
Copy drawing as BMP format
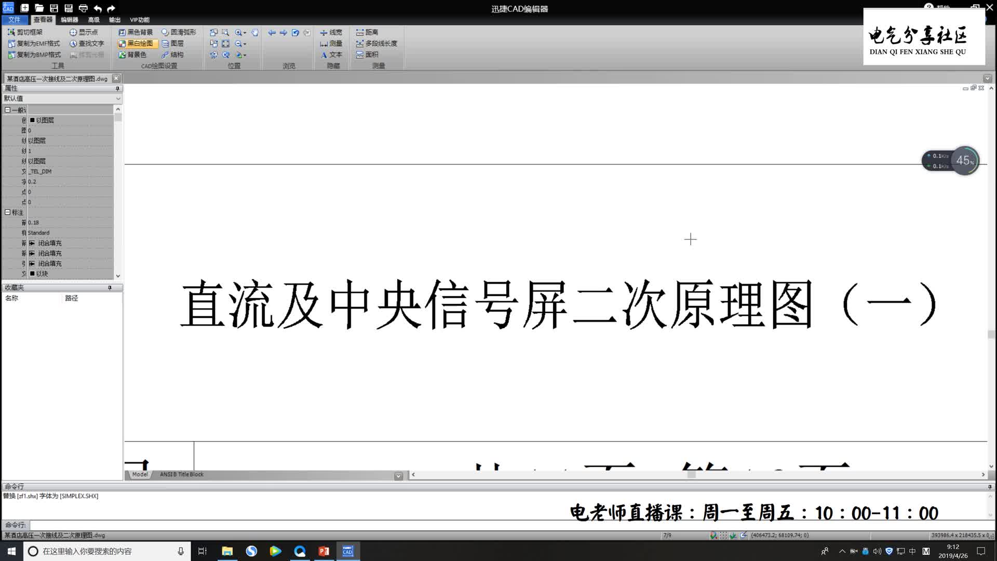(34, 55)
